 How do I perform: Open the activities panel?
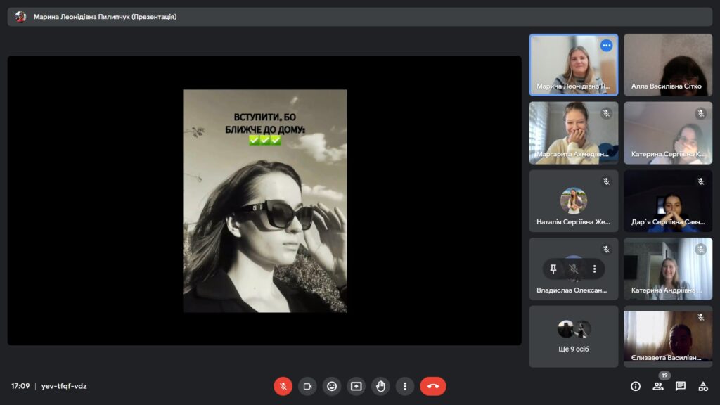click(x=703, y=386)
